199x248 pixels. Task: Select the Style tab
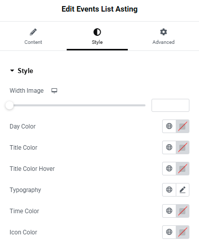[97, 36]
